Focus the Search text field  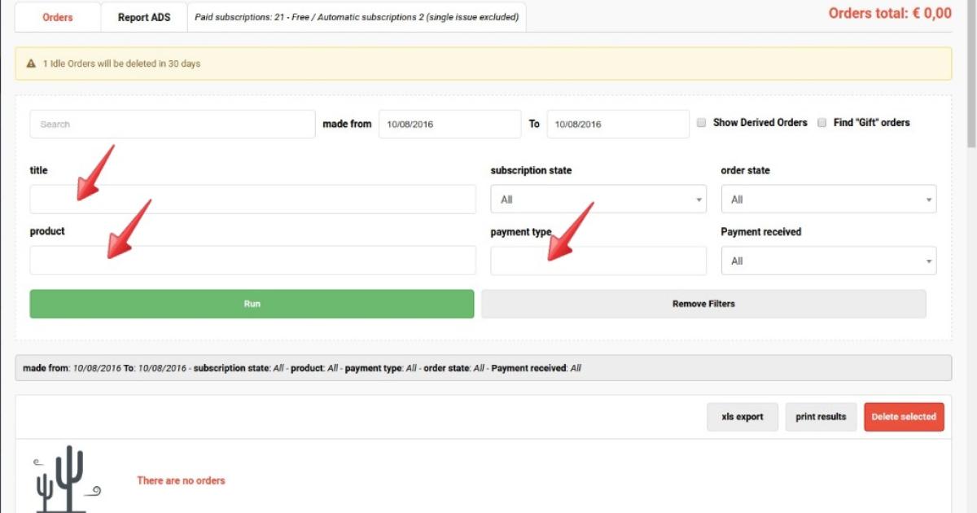click(x=172, y=125)
